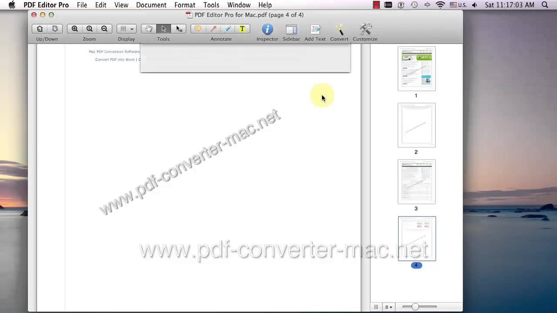Go to previous page with Up button
This screenshot has width=557, height=313.
click(40, 29)
